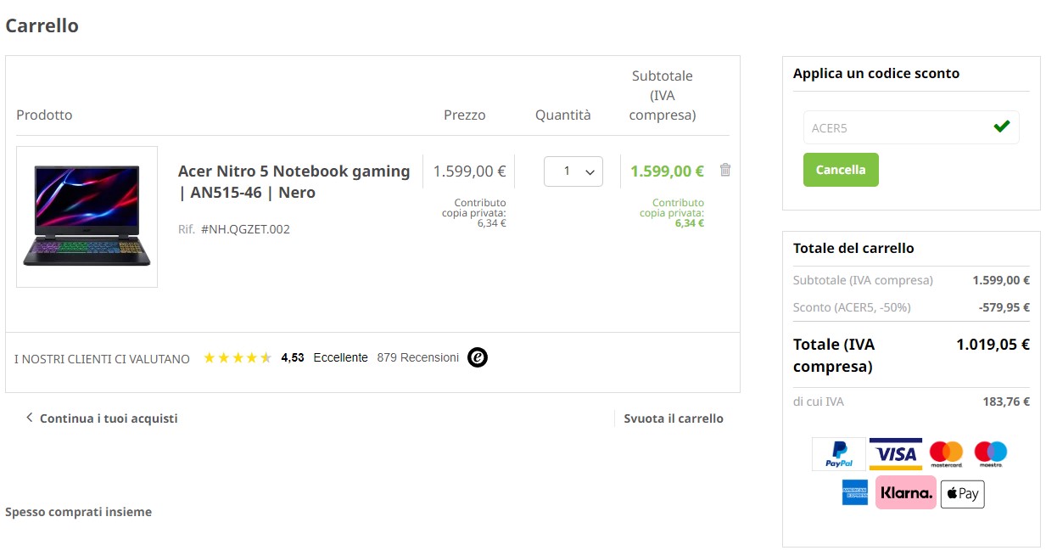Click the yellow star rating

[238, 358]
